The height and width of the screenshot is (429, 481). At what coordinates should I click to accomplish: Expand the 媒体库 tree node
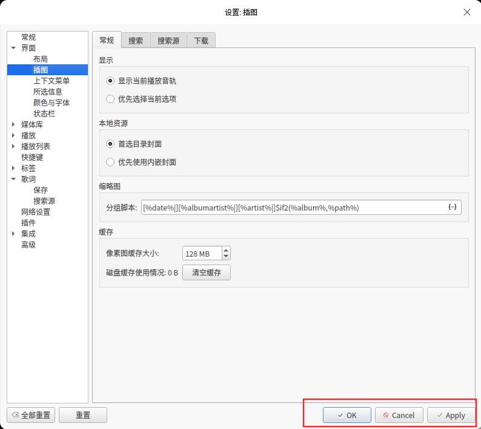13,124
